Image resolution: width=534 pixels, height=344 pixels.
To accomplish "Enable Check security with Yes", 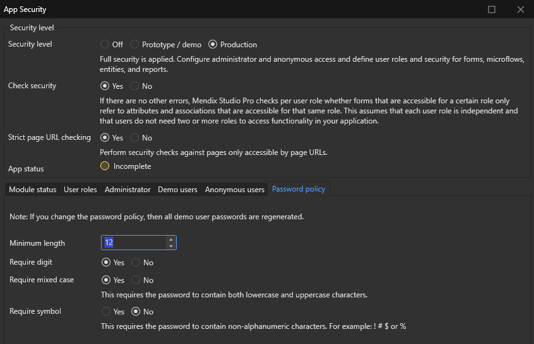I will (x=105, y=86).
